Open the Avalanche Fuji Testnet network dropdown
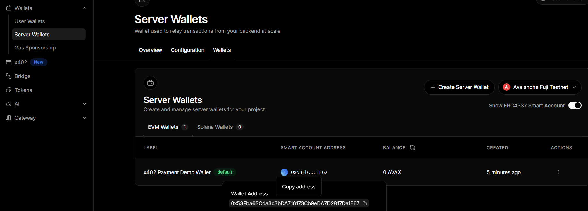Screen dimensions: 588x211 pos(540,87)
